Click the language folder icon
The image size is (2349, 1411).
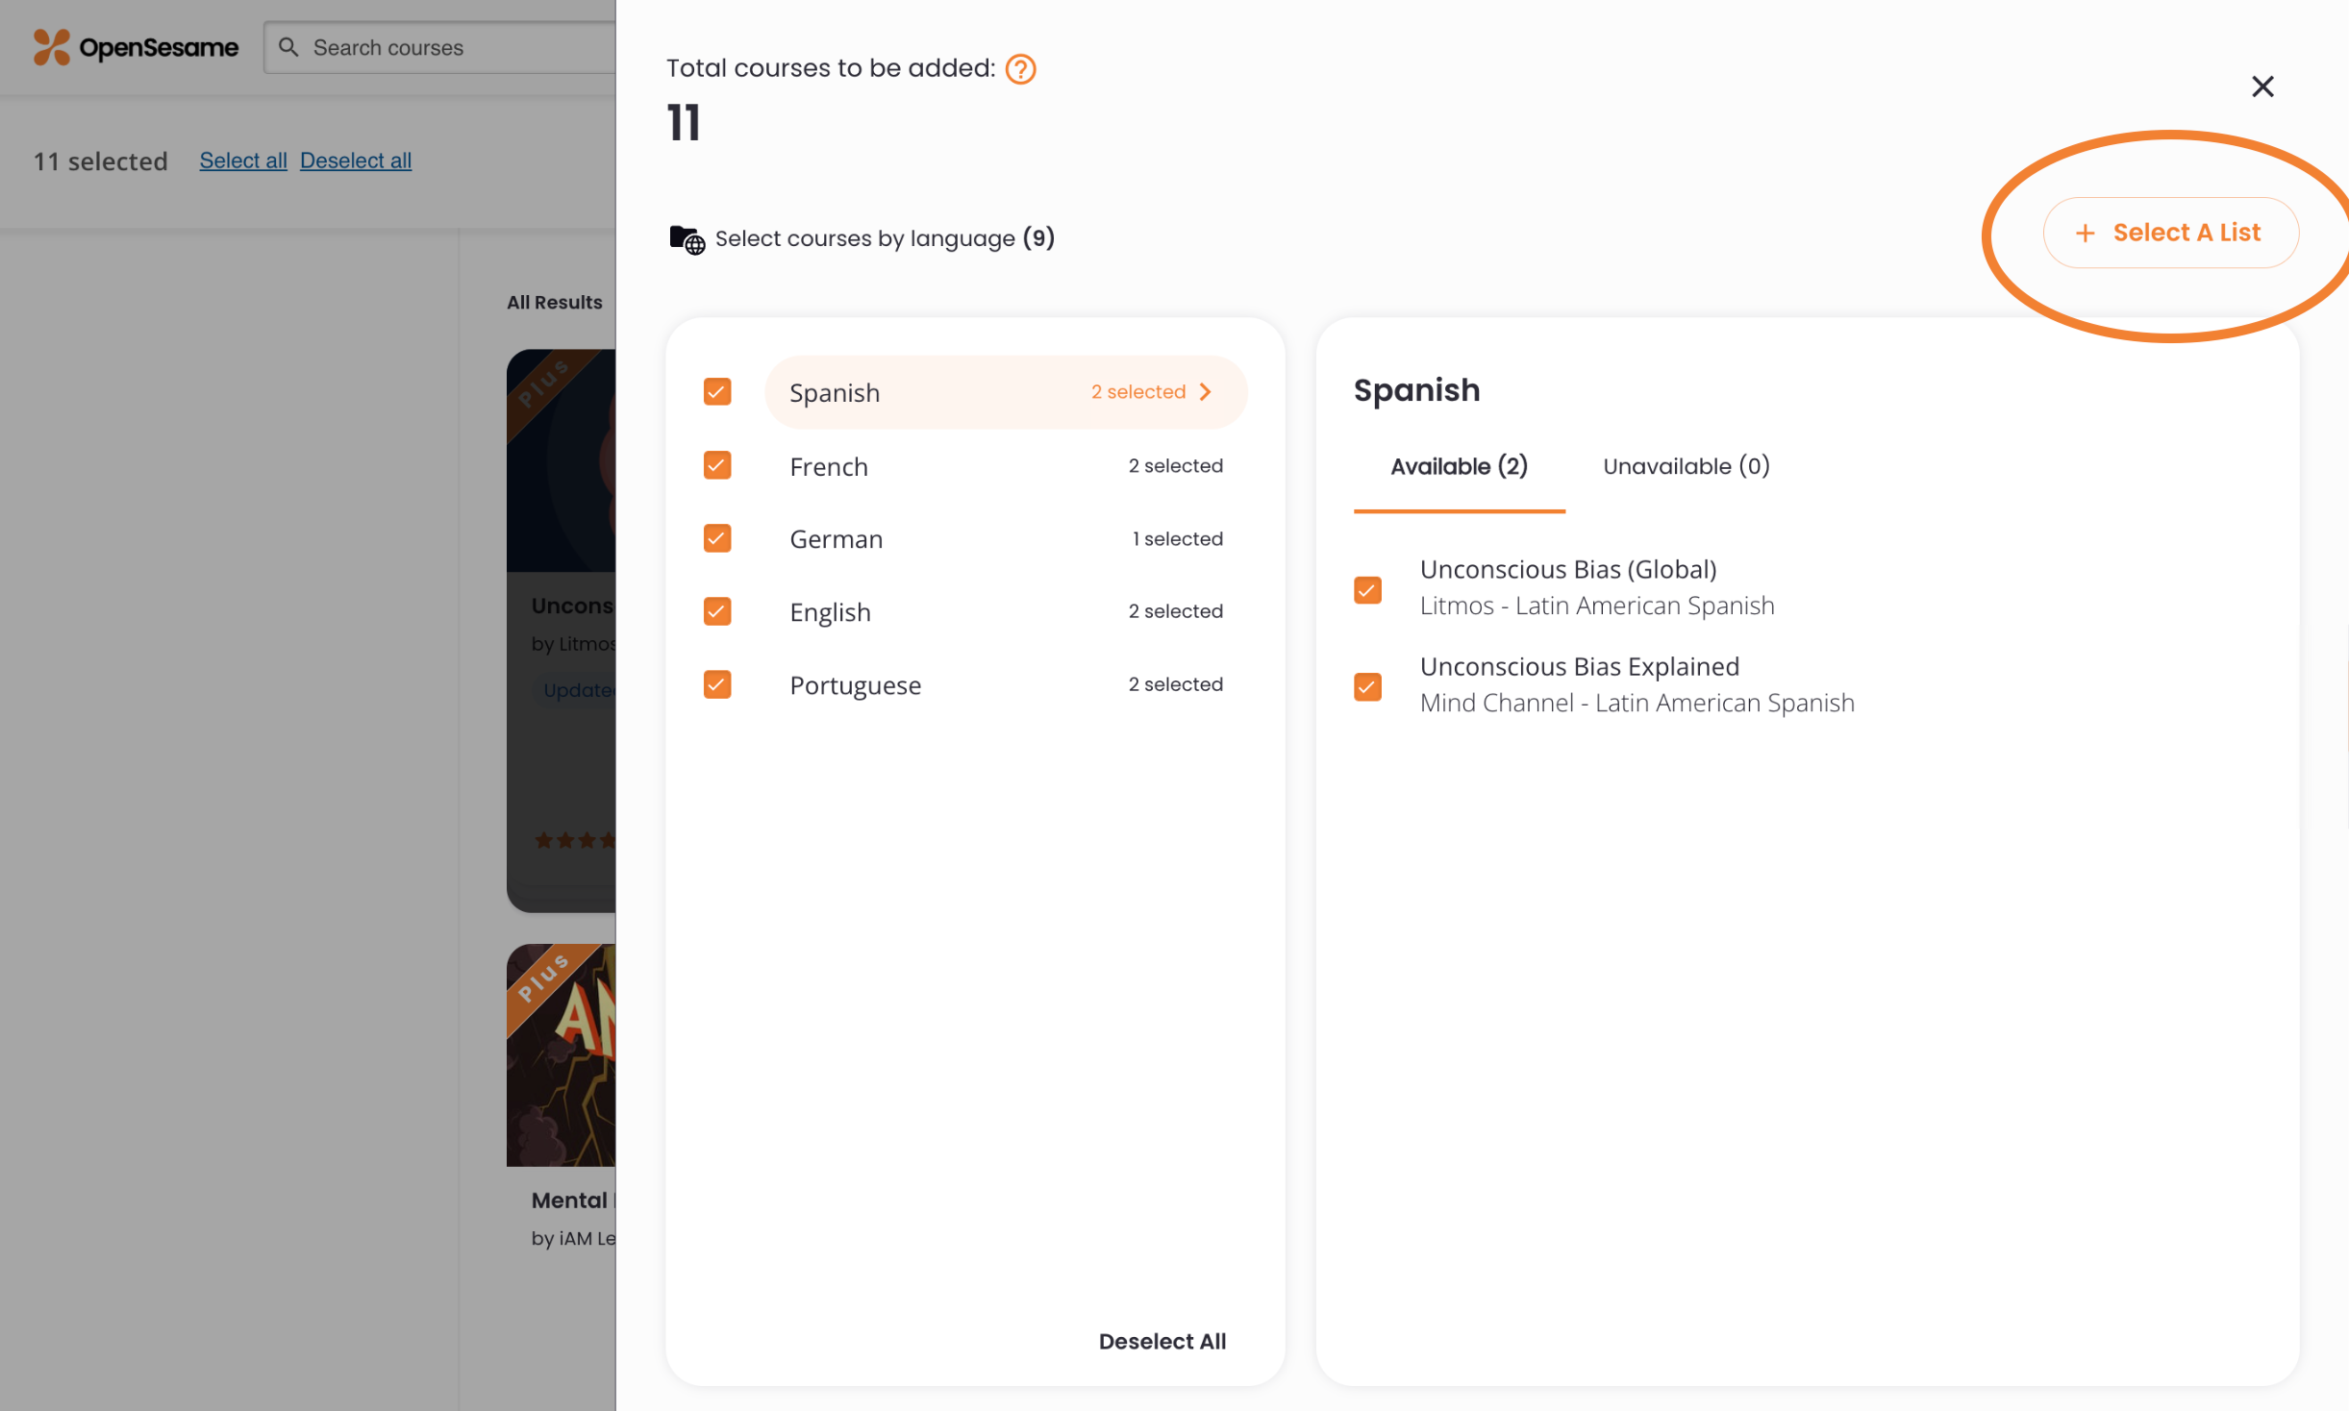click(686, 239)
